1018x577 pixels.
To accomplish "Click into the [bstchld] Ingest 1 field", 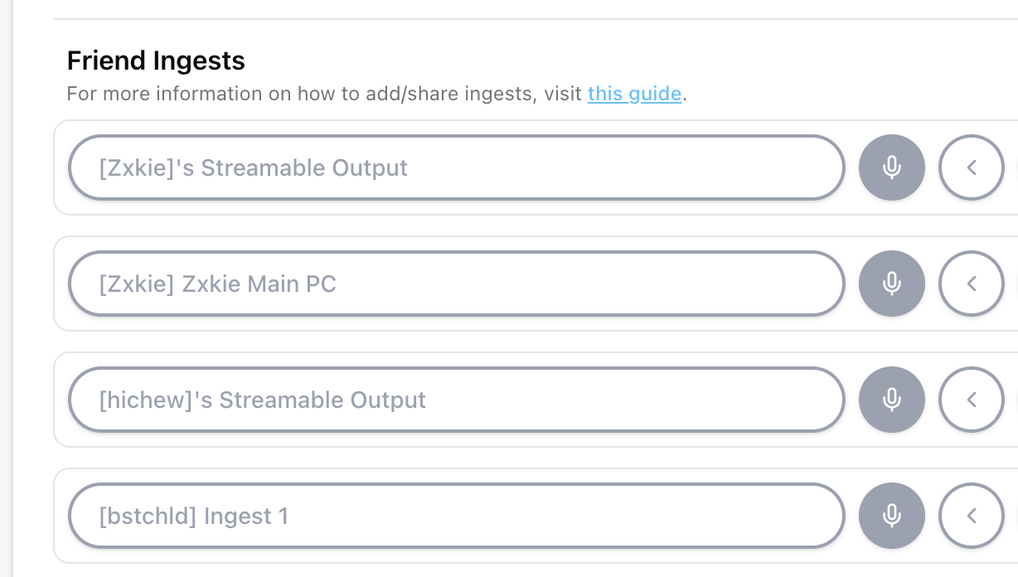I will tap(456, 516).
